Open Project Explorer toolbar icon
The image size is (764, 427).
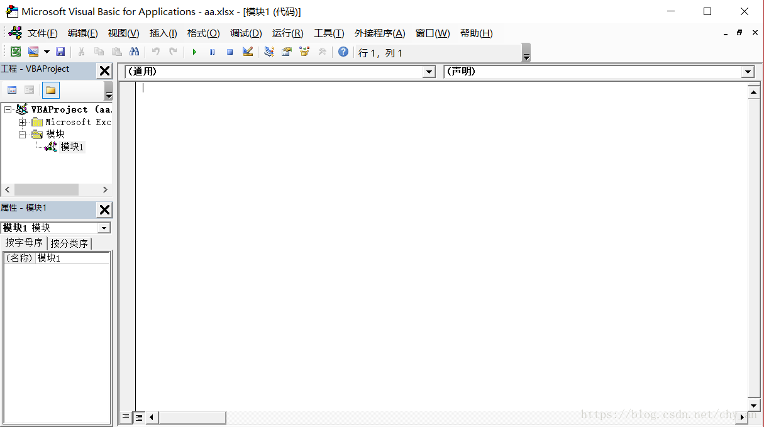[x=269, y=52]
